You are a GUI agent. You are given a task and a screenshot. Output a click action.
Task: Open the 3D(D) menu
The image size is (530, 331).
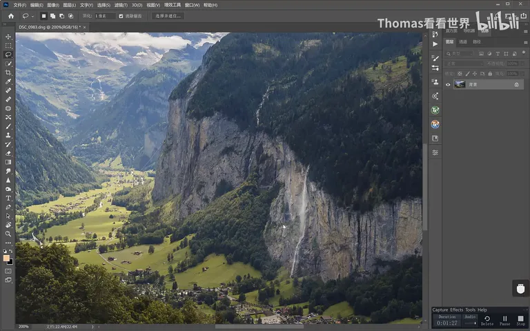coord(137,5)
